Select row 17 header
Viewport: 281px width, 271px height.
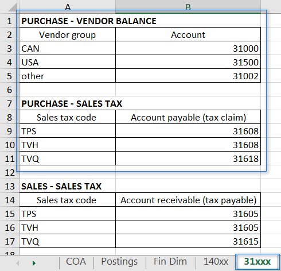[10, 241]
